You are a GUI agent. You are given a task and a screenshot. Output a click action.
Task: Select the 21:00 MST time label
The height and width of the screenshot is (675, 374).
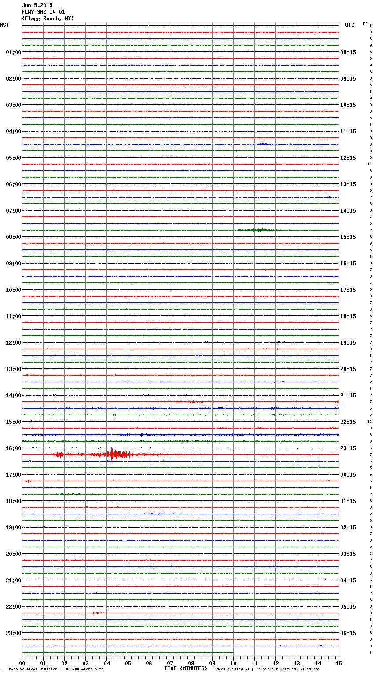pos(14,580)
